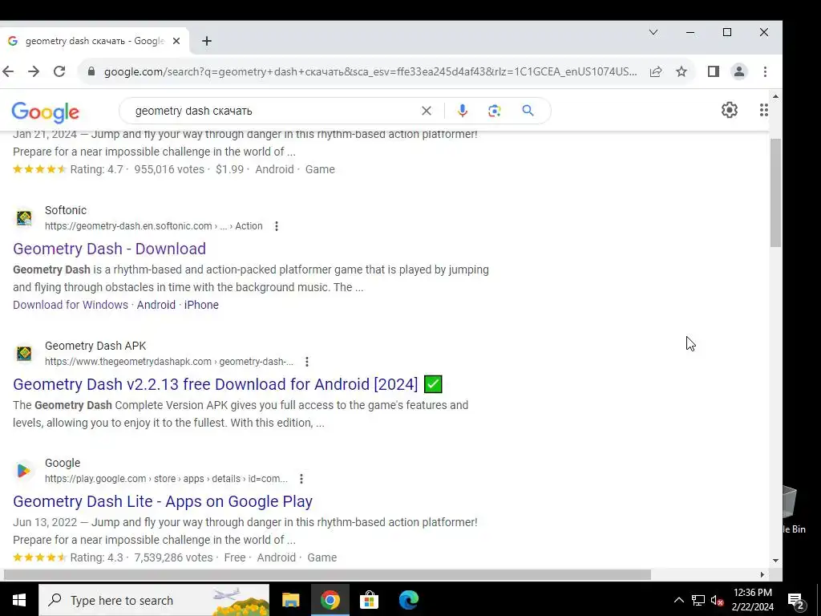Open Microsoft Store from taskbar
Viewport: 821px width, 616px height.
(369, 600)
